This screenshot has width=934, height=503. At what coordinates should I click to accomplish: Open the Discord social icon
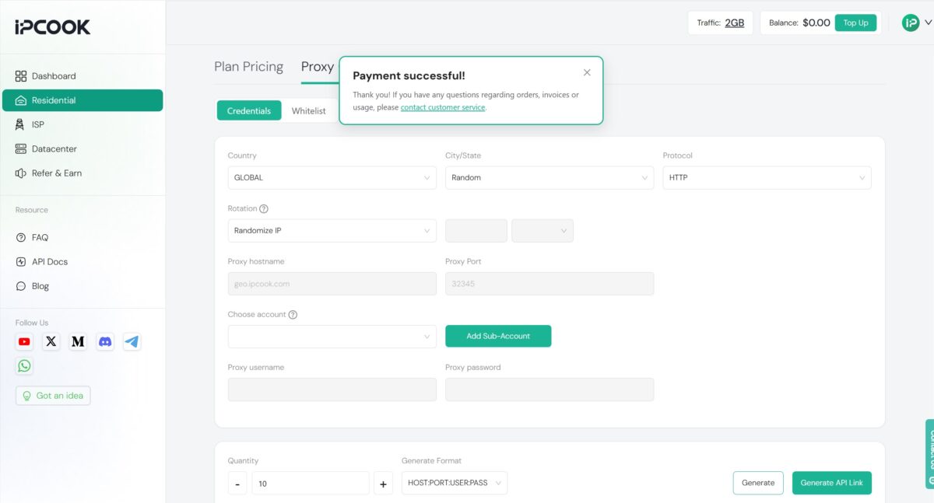pos(105,341)
